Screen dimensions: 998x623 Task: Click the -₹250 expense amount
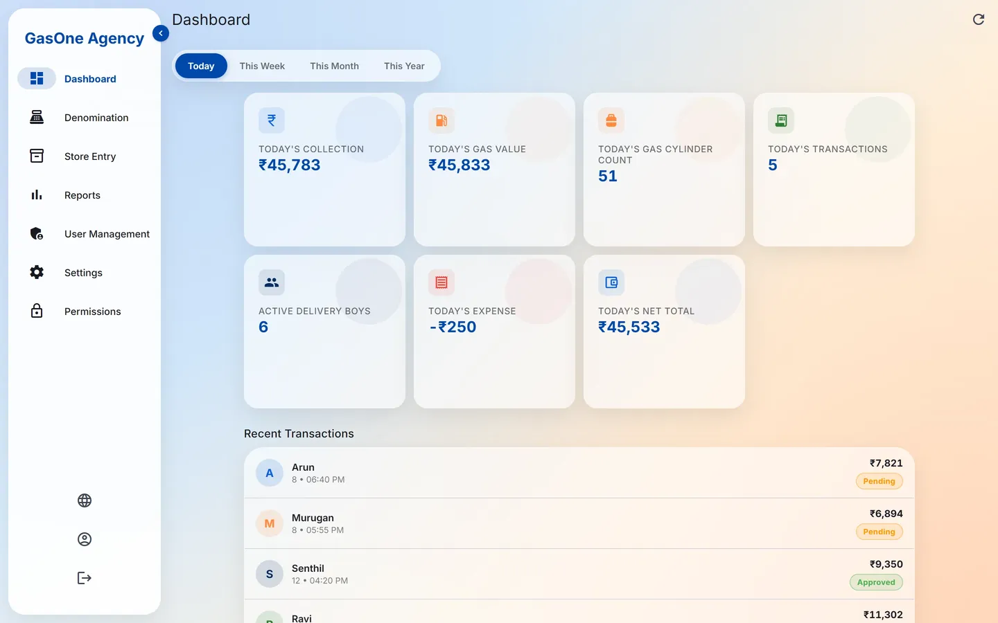click(x=453, y=327)
